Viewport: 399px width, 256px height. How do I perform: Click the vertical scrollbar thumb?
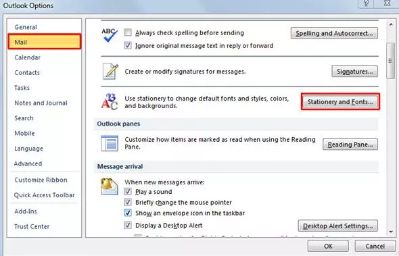pyautogui.click(x=391, y=61)
